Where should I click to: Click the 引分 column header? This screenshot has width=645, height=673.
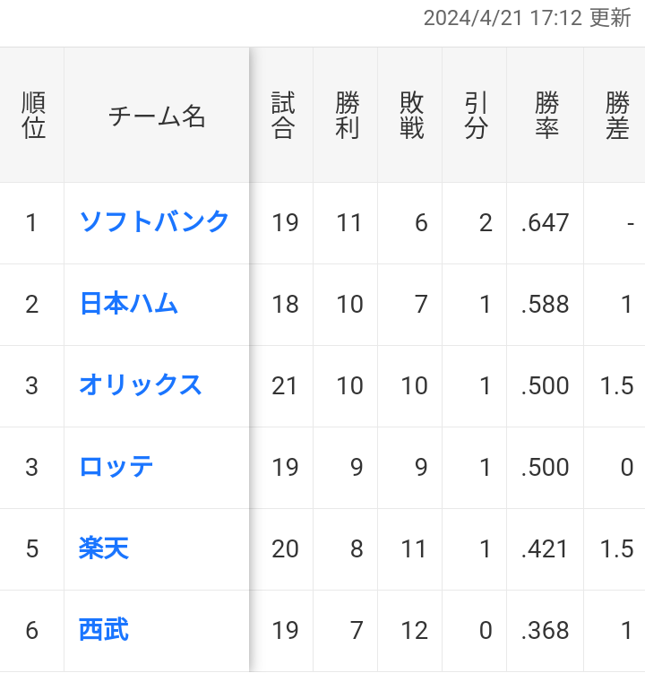point(476,115)
